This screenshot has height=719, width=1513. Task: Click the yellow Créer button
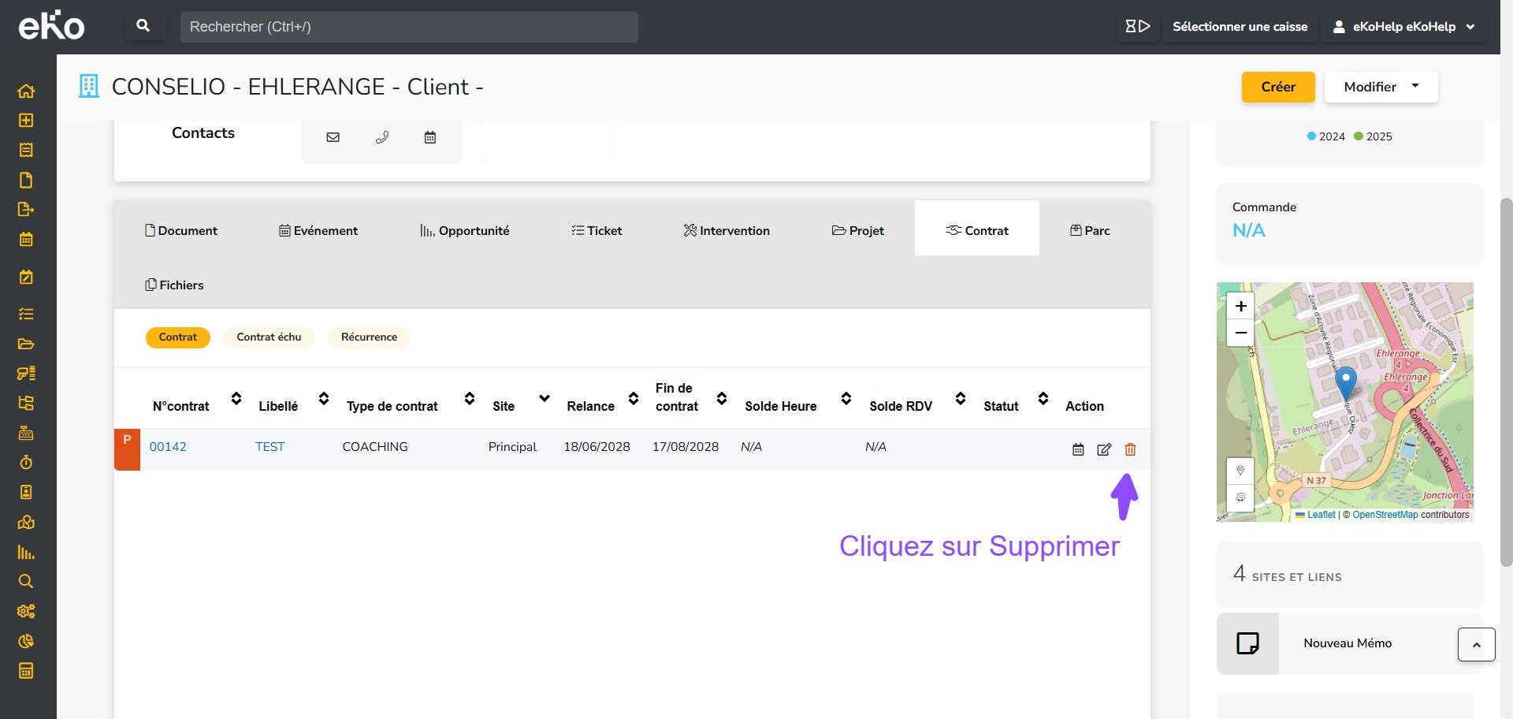[x=1277, y=87]
